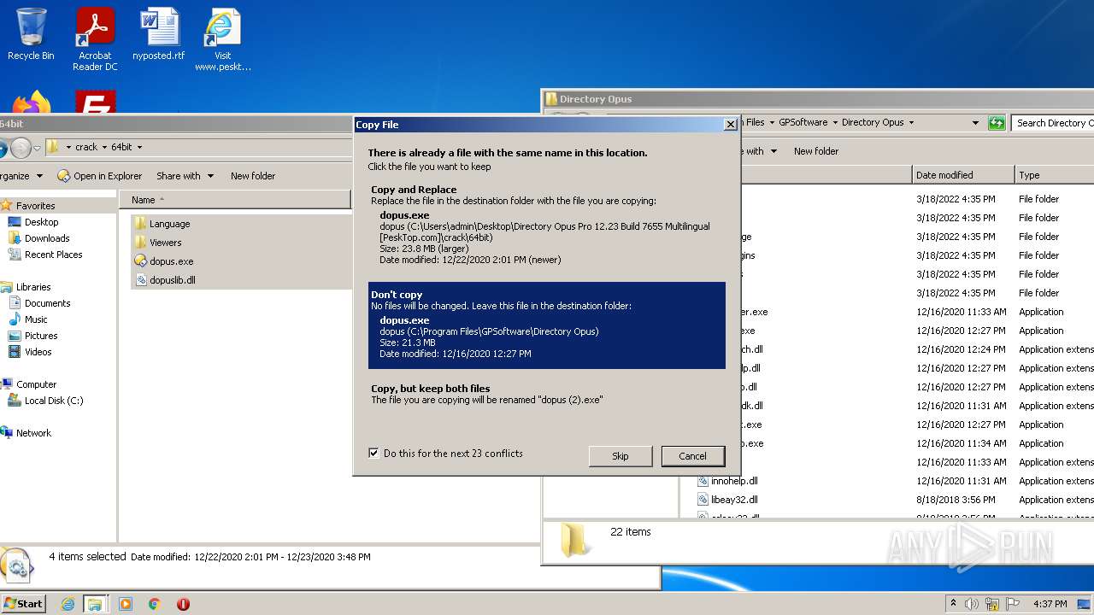This screenshot has height=615, width=1094.
Task: Select Computer in the navigation pane
Action: pos(36,384)
